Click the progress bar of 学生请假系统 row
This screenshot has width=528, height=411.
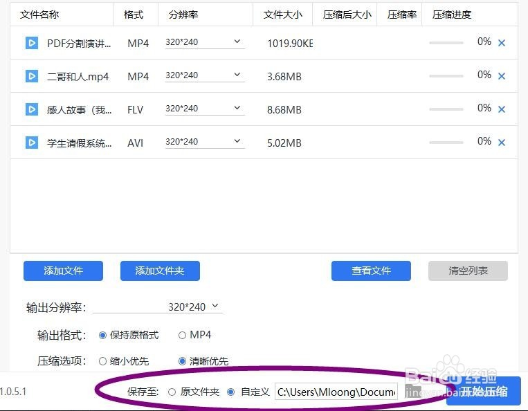(x=446, y=143)
